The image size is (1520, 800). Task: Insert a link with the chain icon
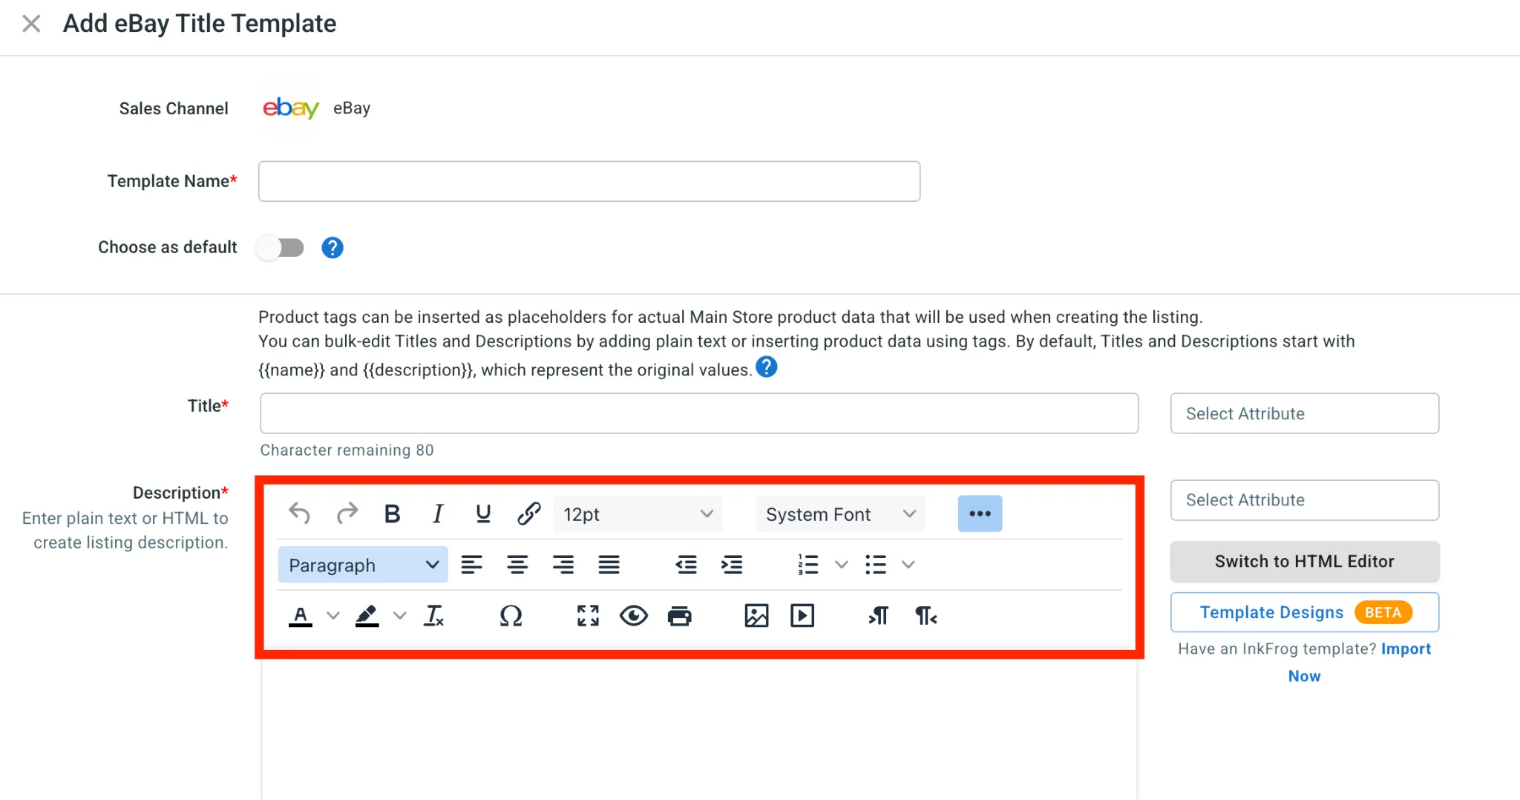(528, 514)
